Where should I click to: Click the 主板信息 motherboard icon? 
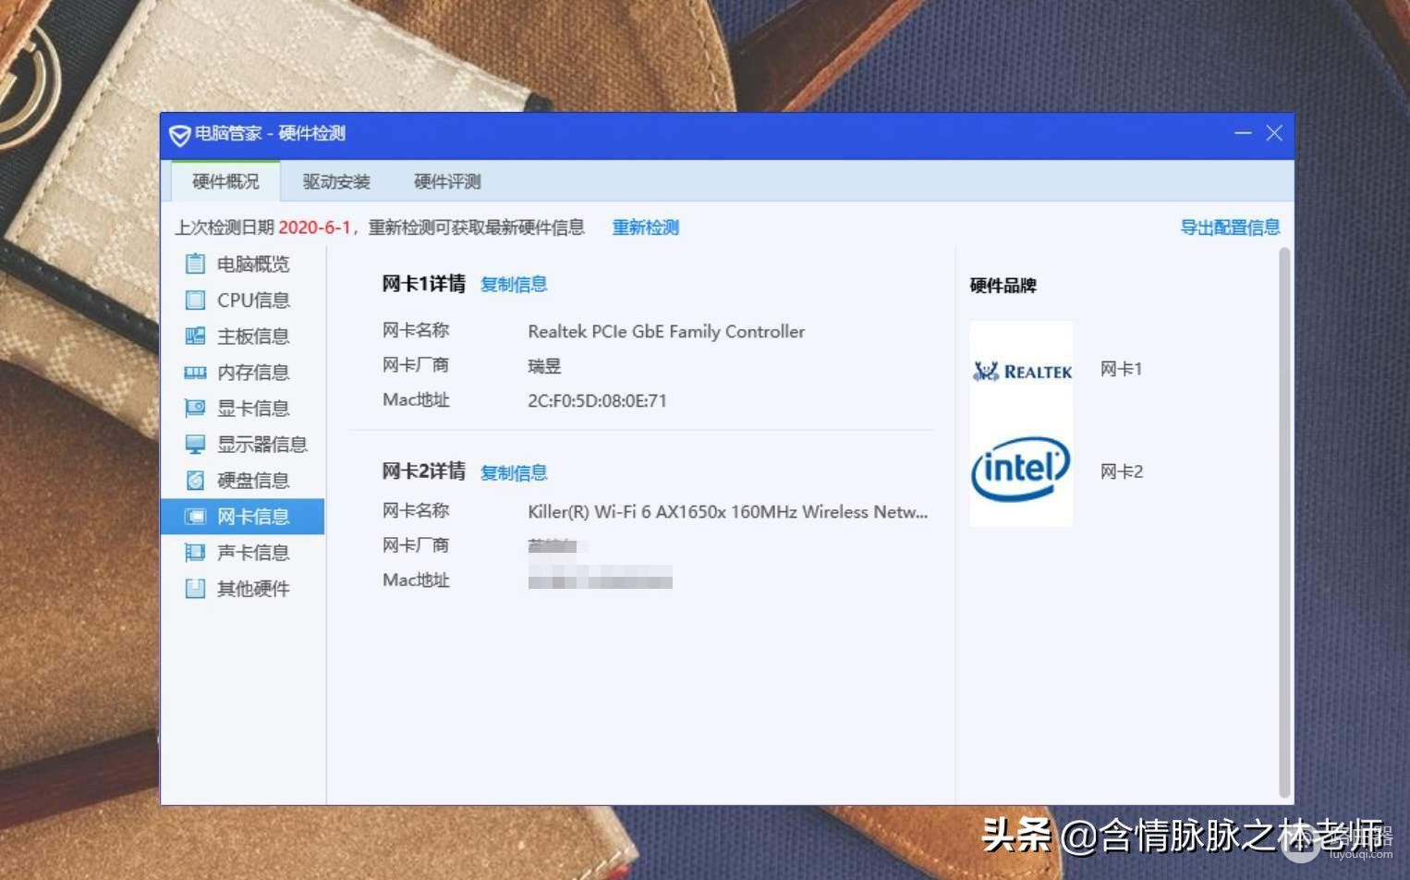click(195, 336)
